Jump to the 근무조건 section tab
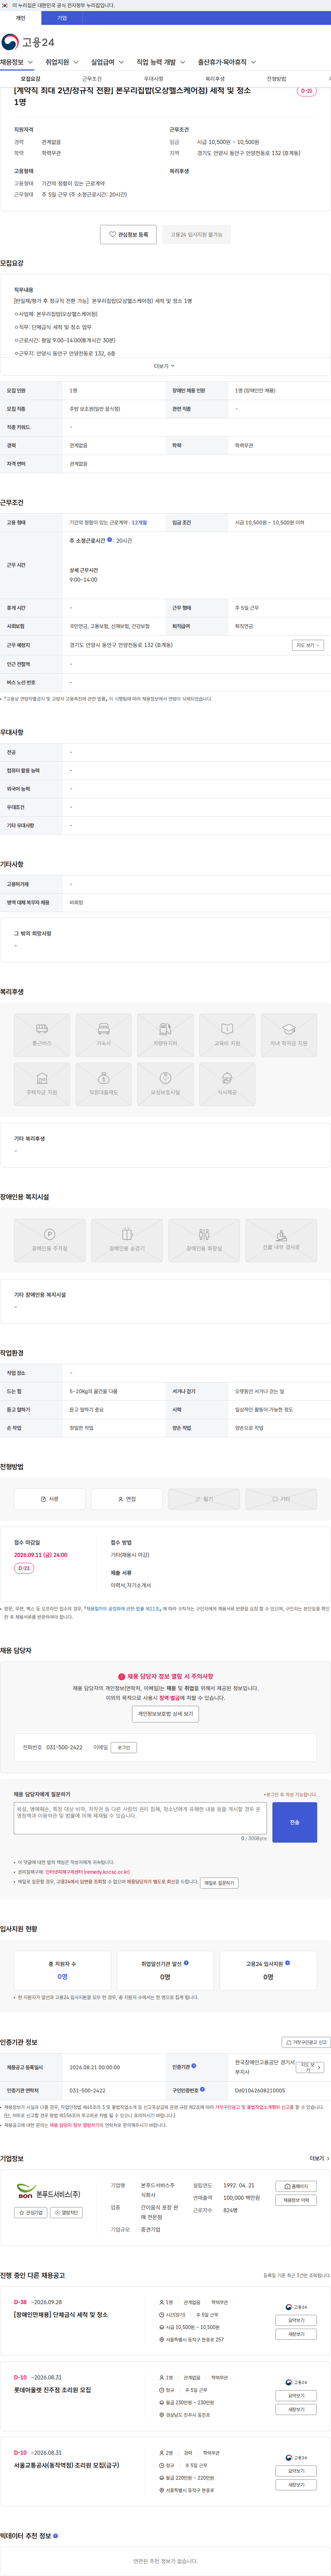 [x=92, y=79]
